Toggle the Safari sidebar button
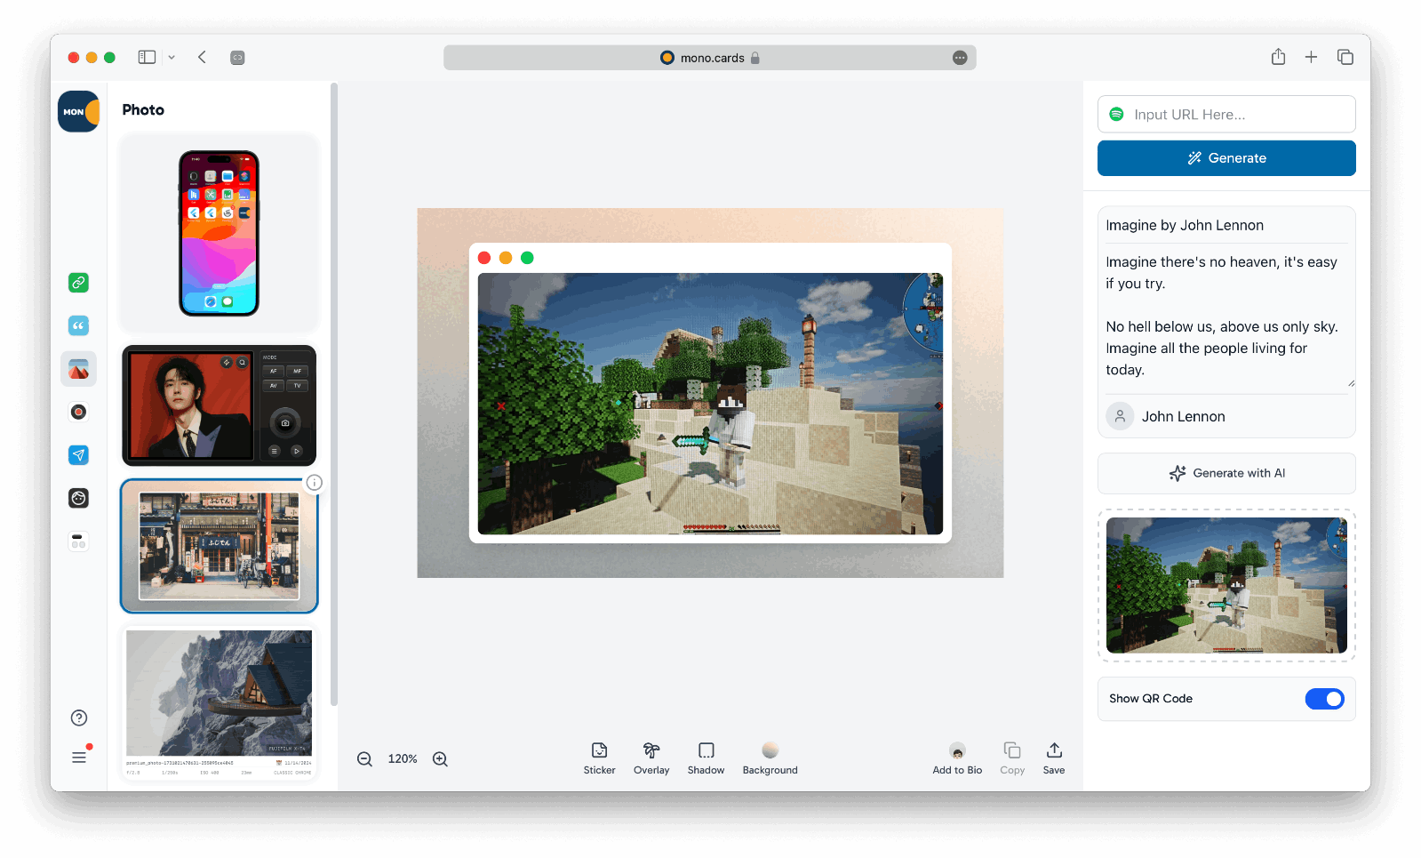 point(147,57)
